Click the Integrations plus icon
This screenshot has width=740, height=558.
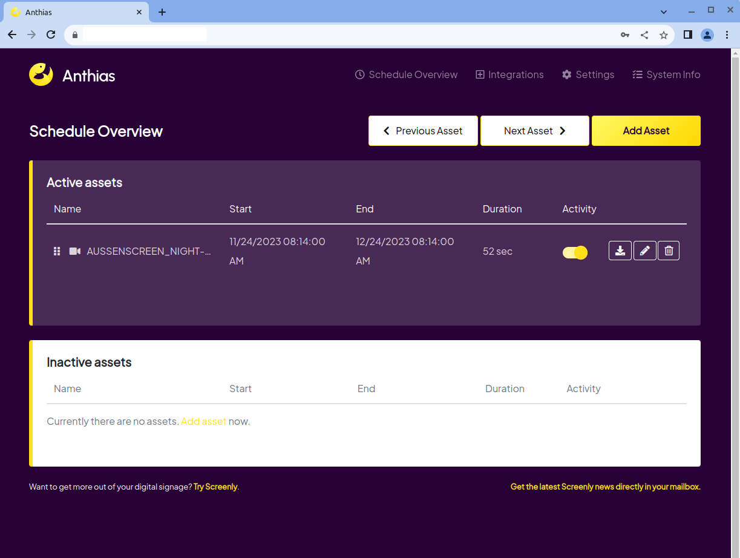click(x=479, y=74)
